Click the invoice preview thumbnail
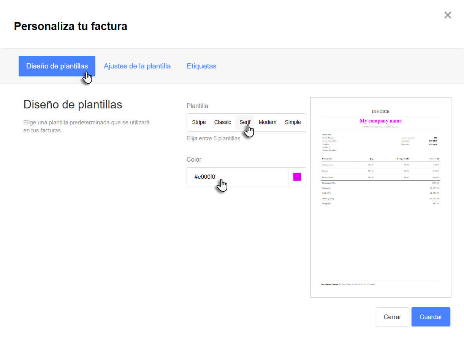Screen dimensions: 464x340 [381, 197]
